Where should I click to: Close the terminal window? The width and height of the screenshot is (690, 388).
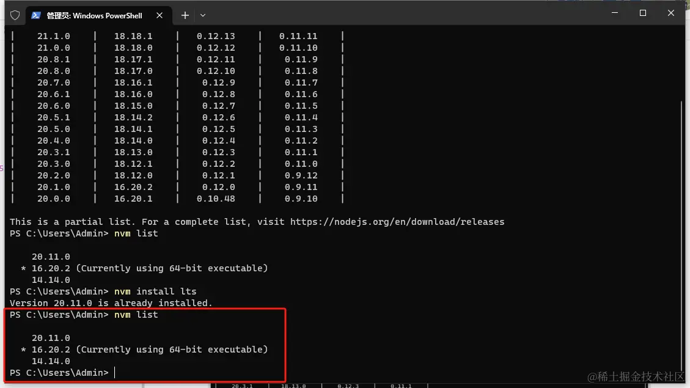[x=670, y=13]
